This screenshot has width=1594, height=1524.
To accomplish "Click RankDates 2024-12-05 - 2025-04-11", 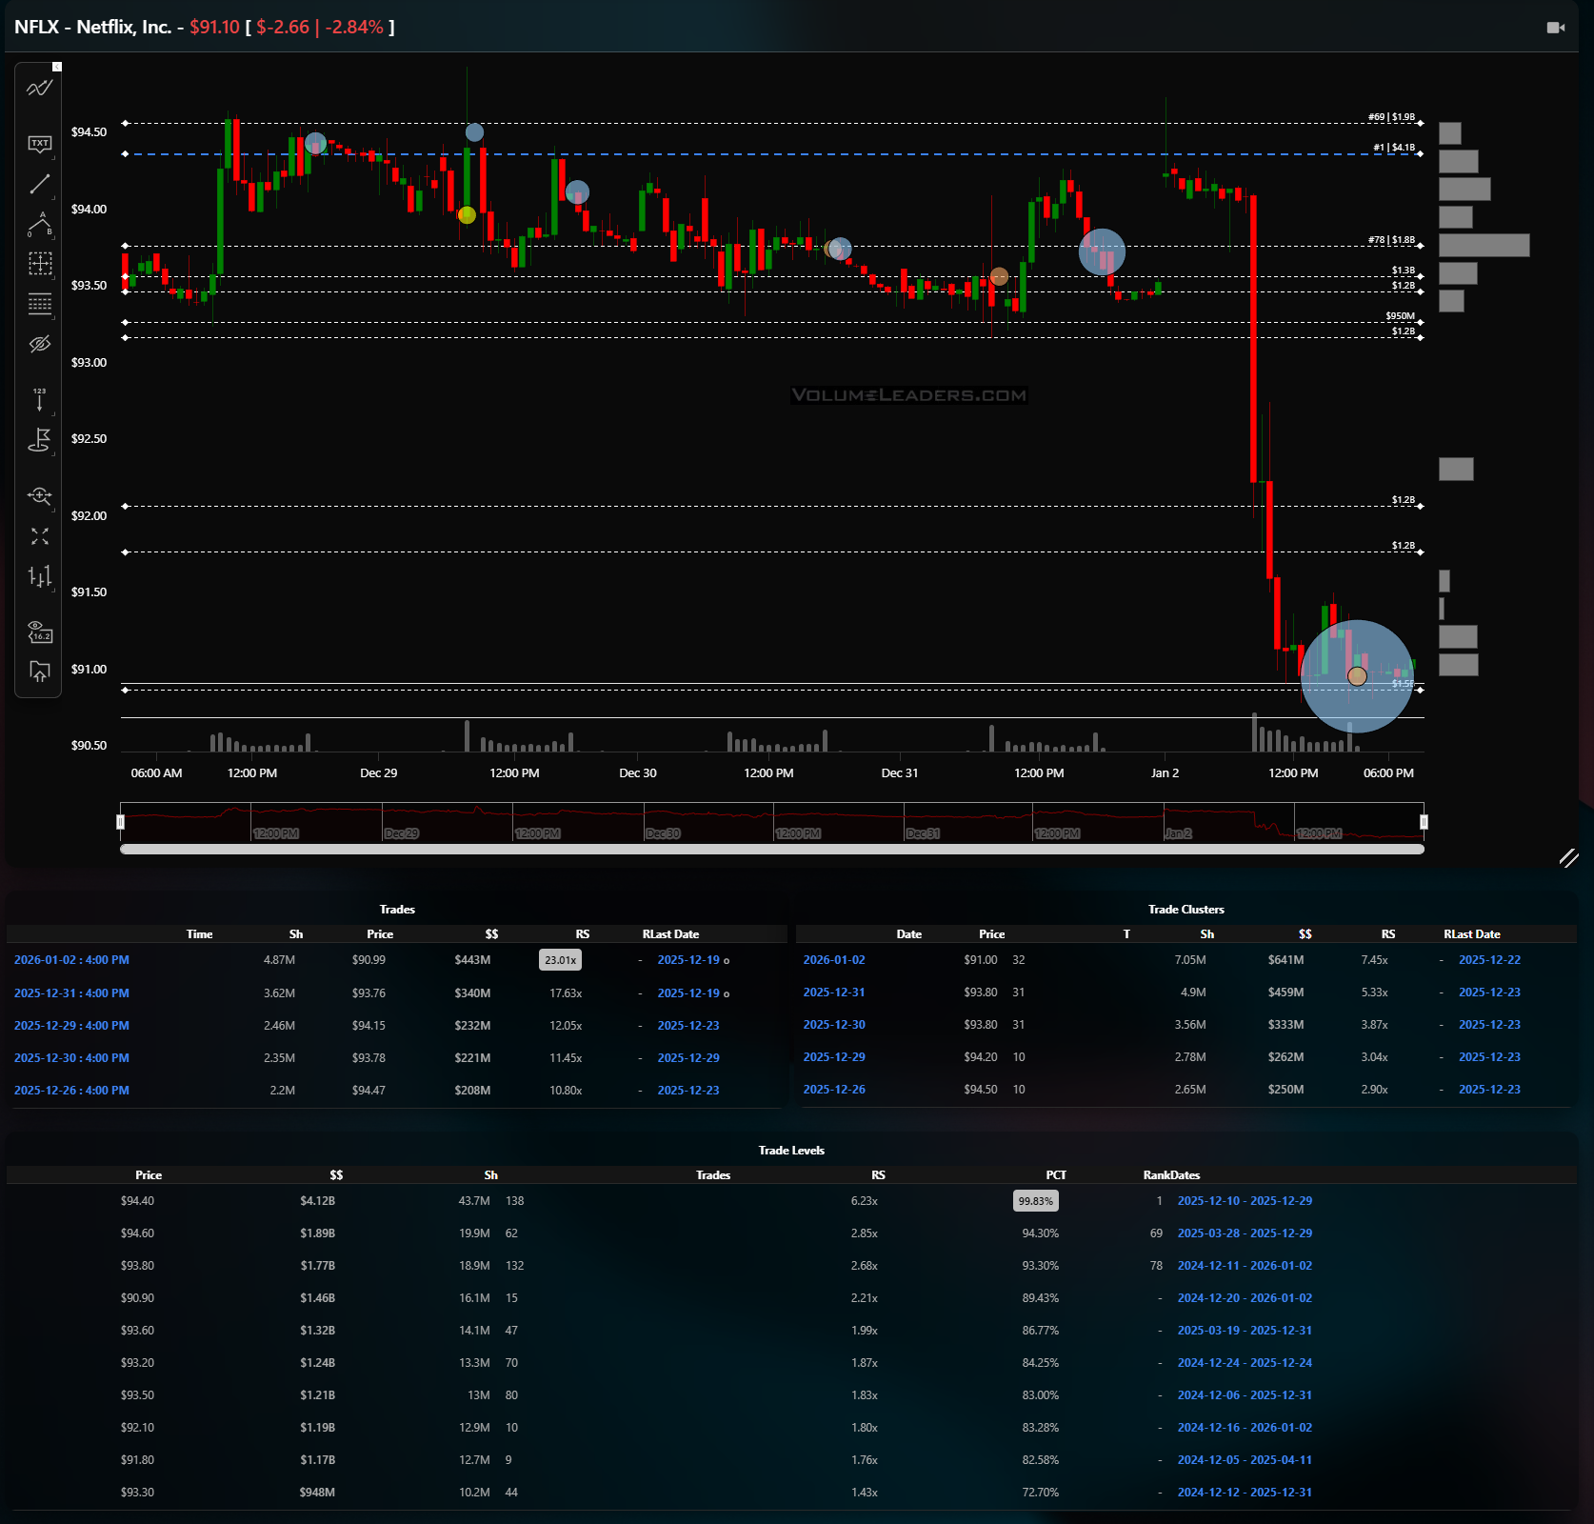I will 1245,1460.
